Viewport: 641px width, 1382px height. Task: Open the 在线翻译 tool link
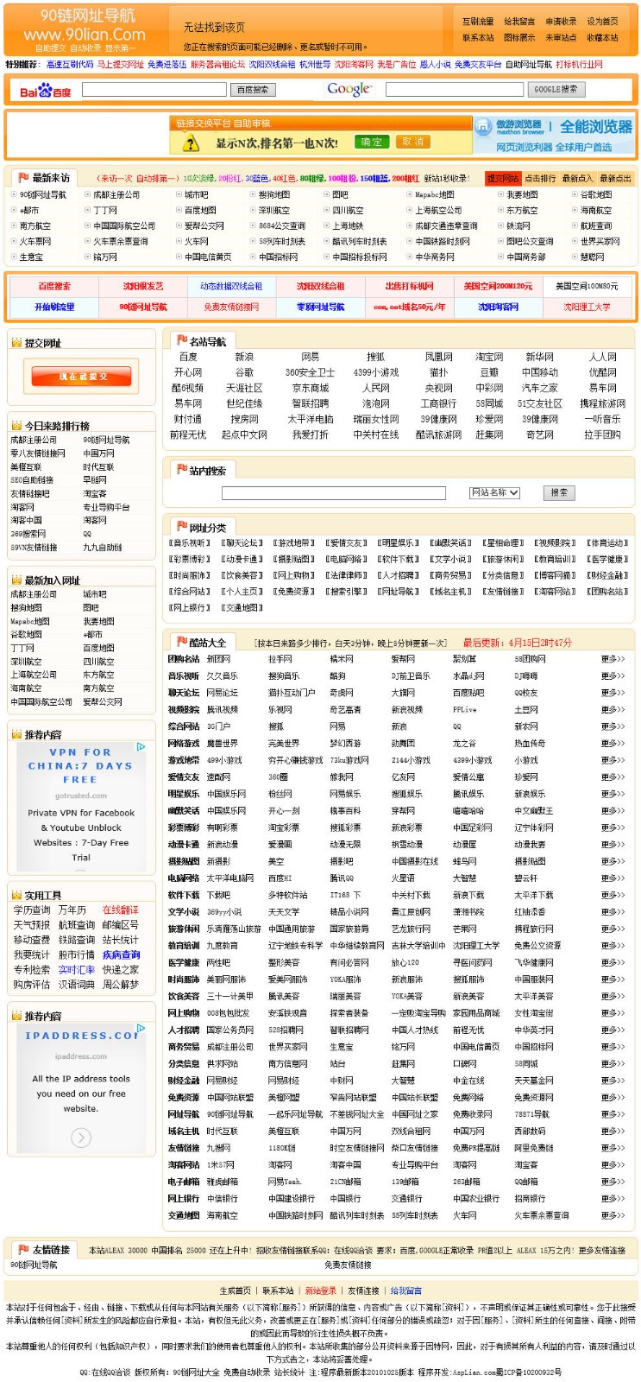tap(121, 910)
